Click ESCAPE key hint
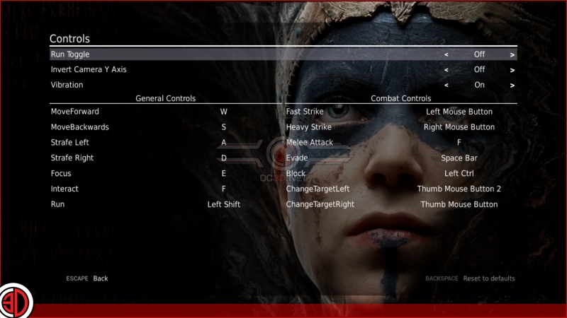567x318 pixels. point(77,278)
